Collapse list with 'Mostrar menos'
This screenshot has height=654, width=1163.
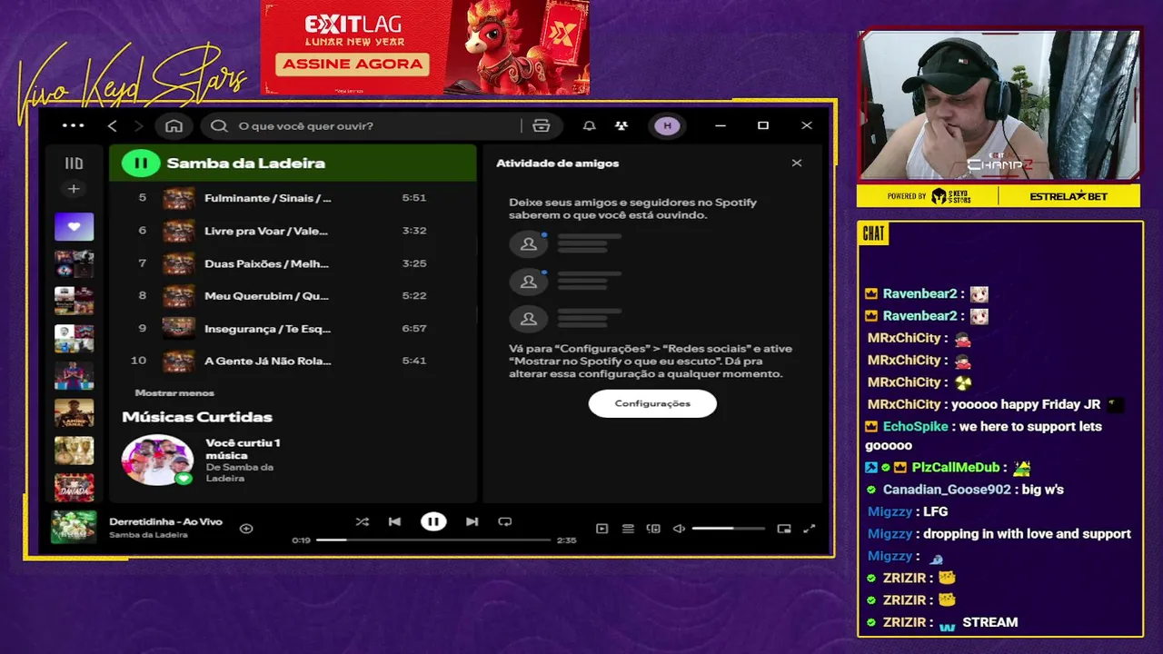pos(174,393)
